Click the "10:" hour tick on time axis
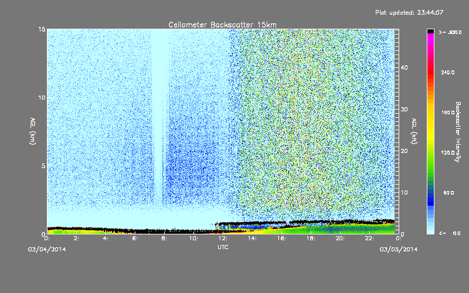 point(193,239)
